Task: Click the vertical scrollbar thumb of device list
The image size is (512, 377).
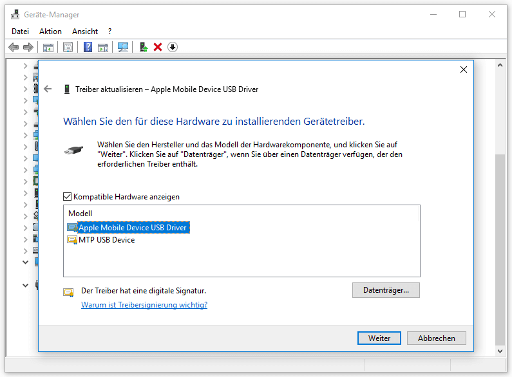Action: click(x=500, y=250)
